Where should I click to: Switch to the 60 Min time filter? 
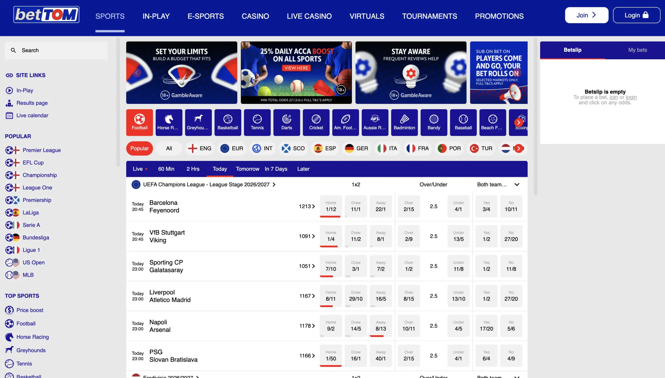pyautogui.click(x=166, y=169)
